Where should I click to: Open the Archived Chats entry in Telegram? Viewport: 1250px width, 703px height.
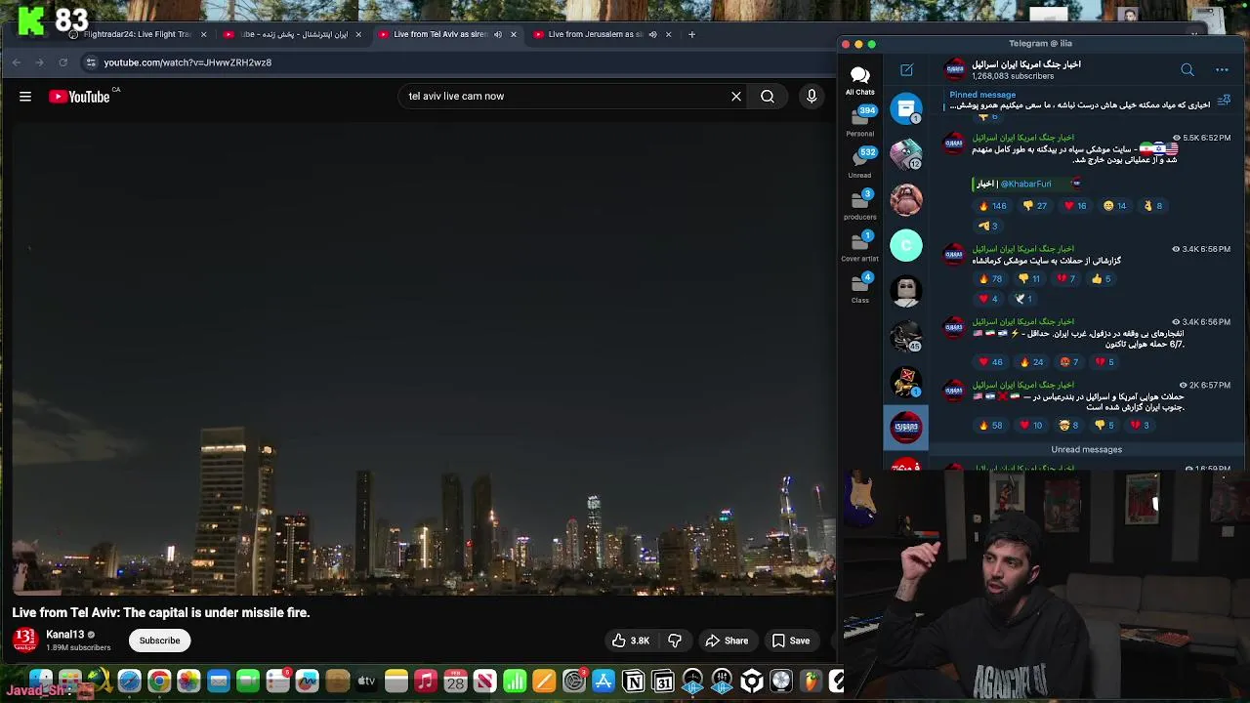coord(906,107)
